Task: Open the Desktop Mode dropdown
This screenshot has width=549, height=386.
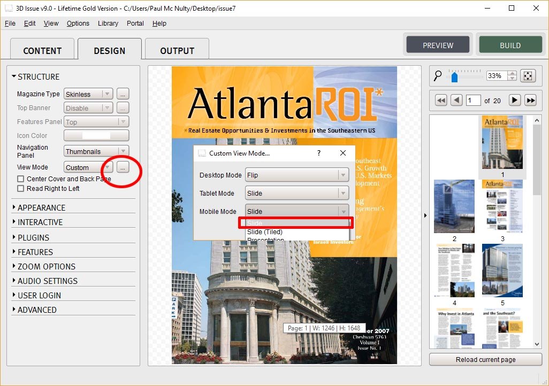Action: (296, 175)
